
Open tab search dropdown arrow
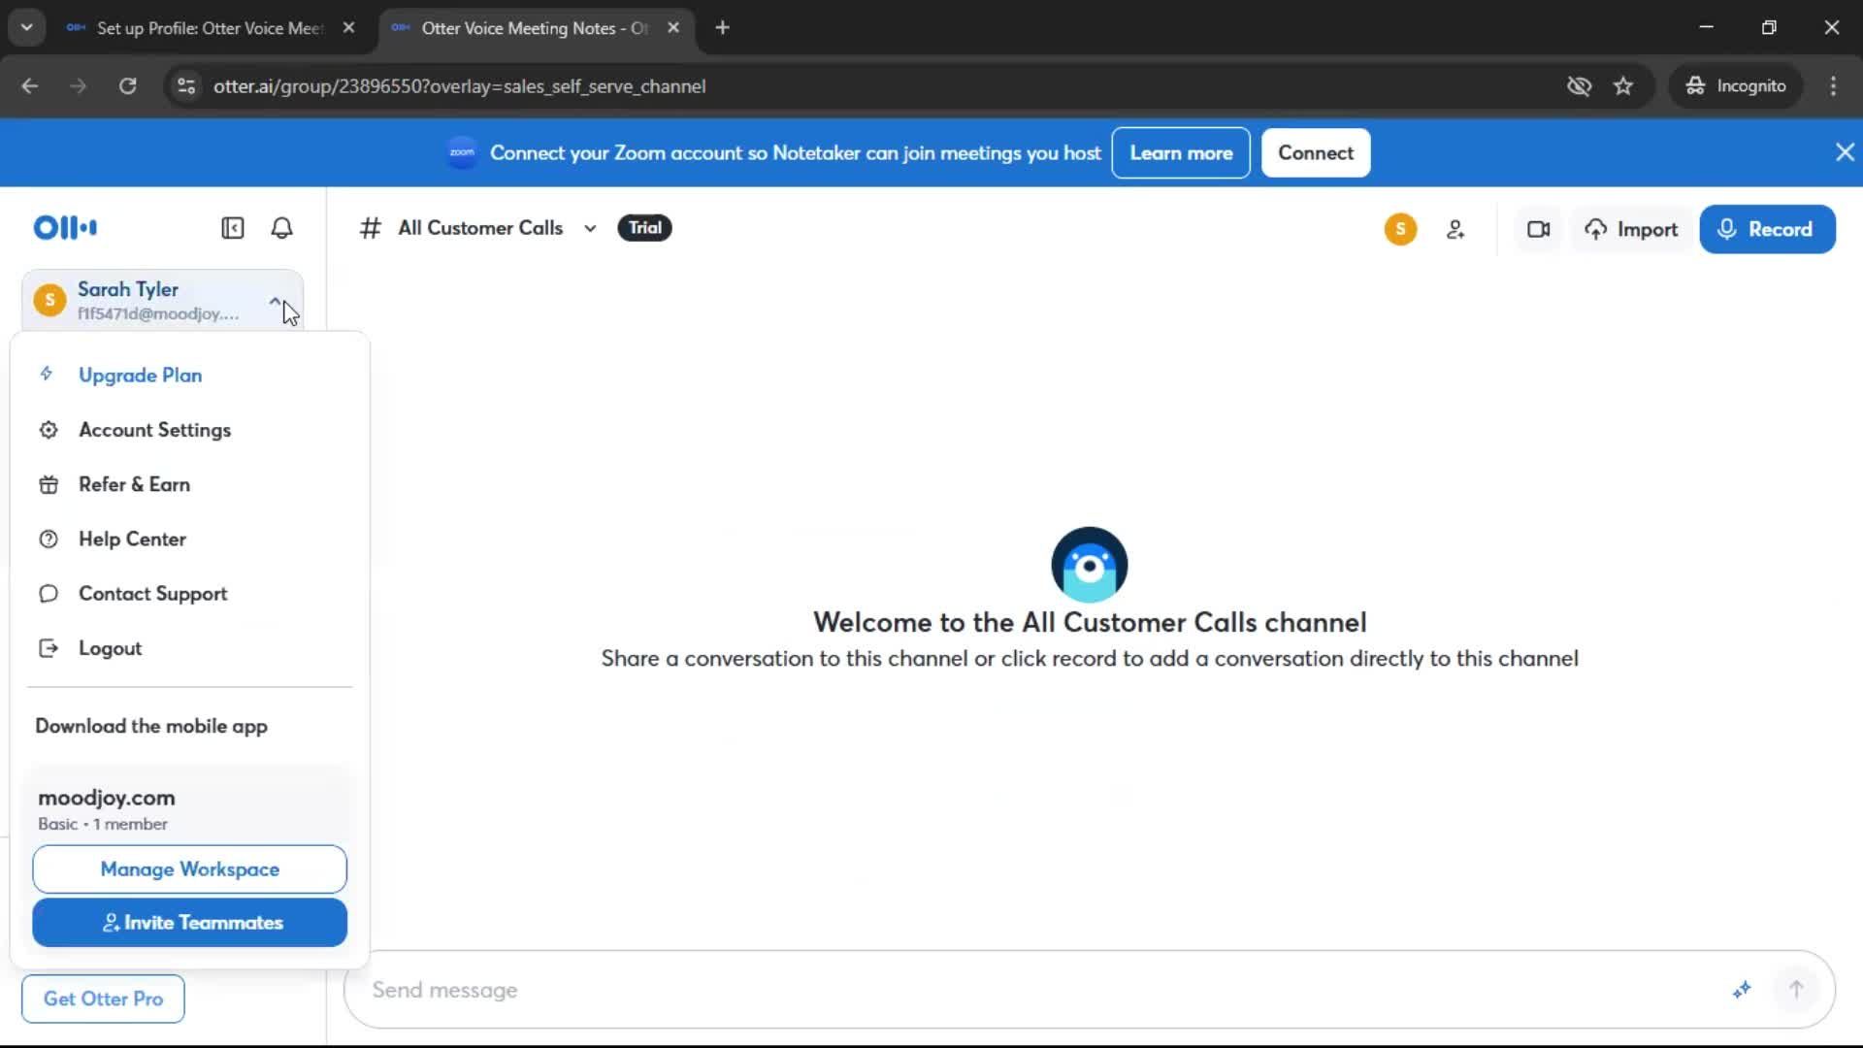click(26, 28)
